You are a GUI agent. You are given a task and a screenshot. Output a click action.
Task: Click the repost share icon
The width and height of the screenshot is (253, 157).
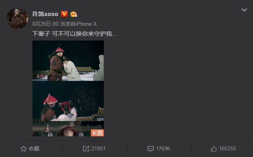[x=86, y=149]
